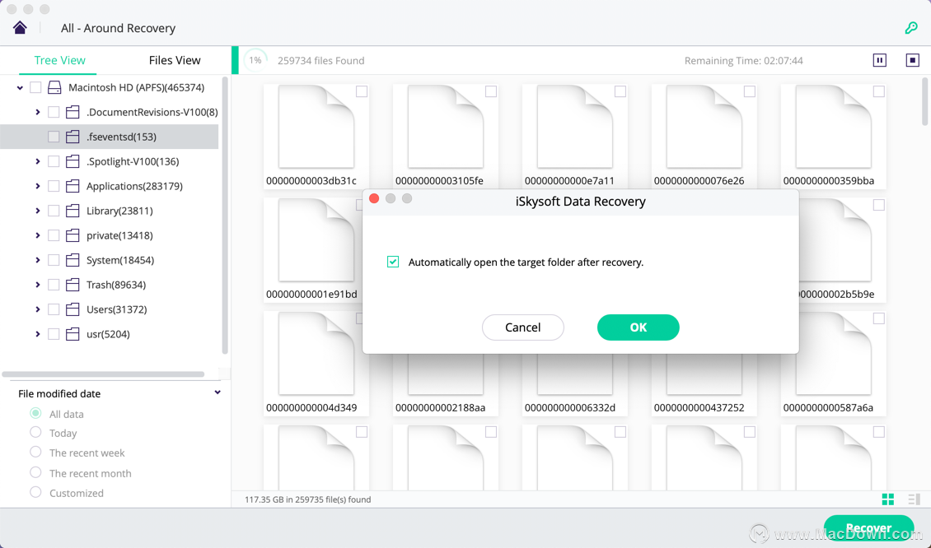Expand the Library folder
This screenshot has width=931, height=548.
coord(37,211)
